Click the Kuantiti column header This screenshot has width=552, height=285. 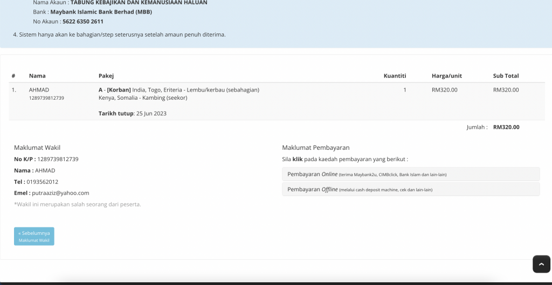point(395,75)
